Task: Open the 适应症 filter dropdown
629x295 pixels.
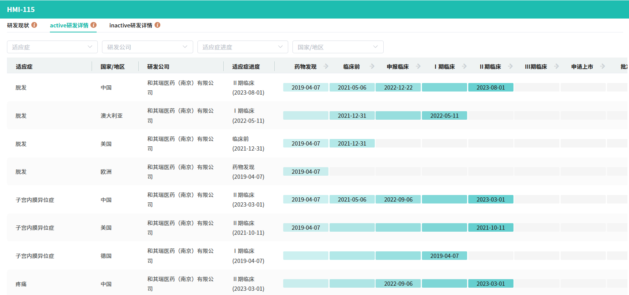Action: click(52, 47)
